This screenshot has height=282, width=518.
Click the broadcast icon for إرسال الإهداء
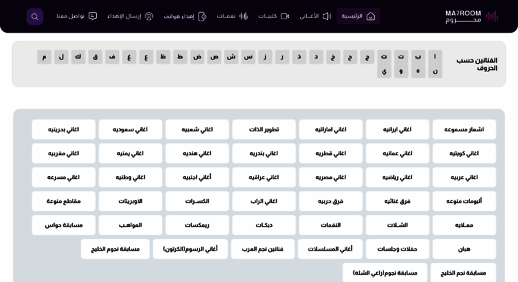point(149,17)
